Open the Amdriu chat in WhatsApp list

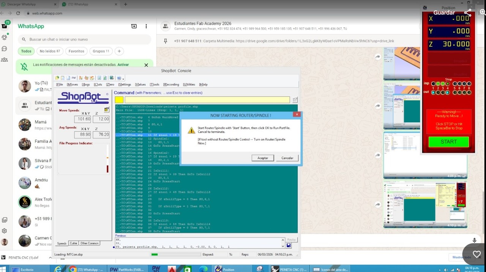34,183
